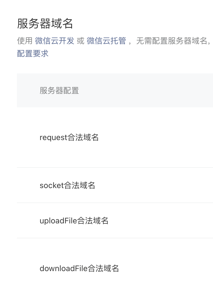Click the downloadFile合法域名 row label
Image resolution: width=213 pixels, height=292 pixels.
pos(79,268)
